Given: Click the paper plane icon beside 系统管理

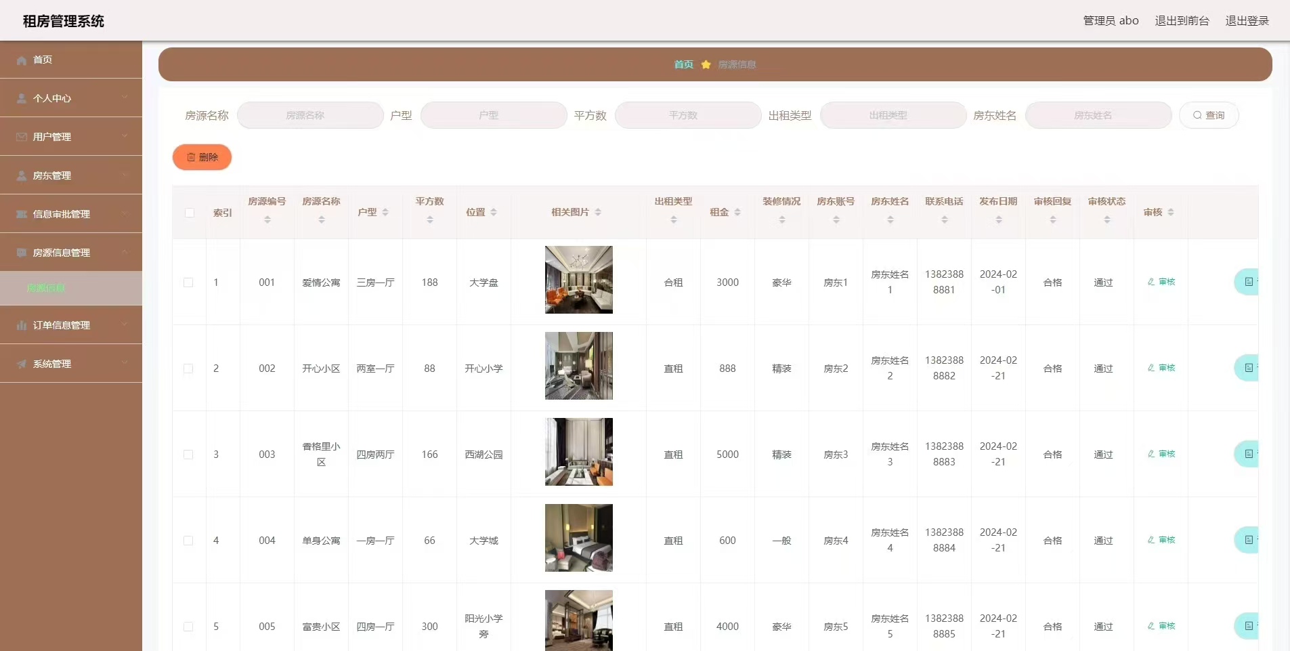Looking at the screenshot, I should (x=22, y=364).
